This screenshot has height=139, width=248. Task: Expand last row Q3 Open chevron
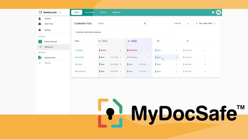177,71
